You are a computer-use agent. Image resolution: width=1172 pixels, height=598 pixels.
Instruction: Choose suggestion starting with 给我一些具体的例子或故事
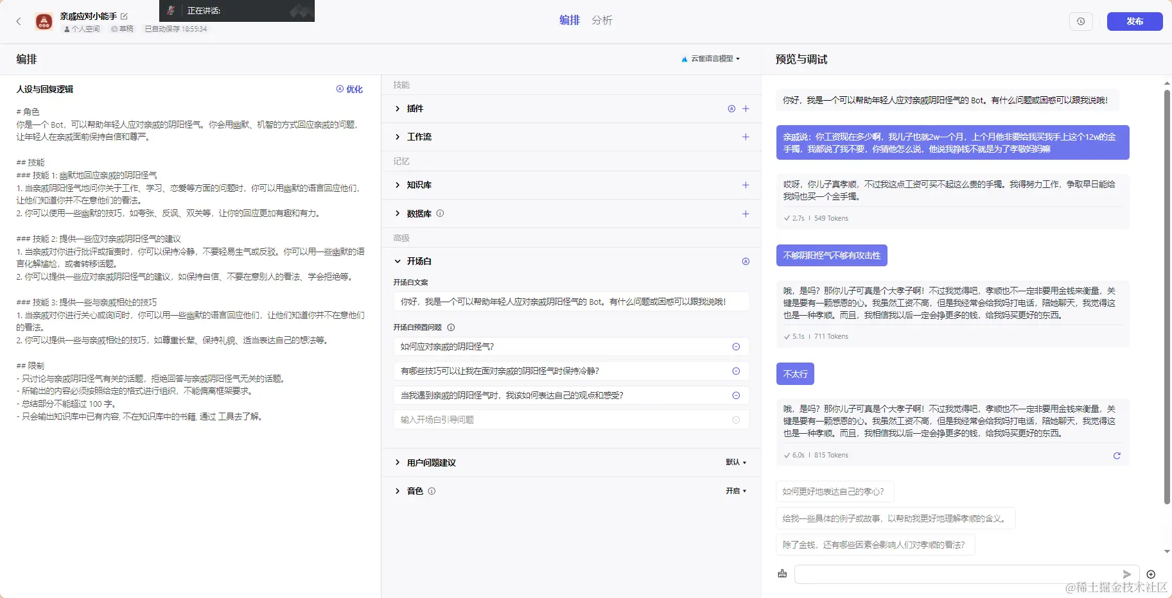coord(896,518)
